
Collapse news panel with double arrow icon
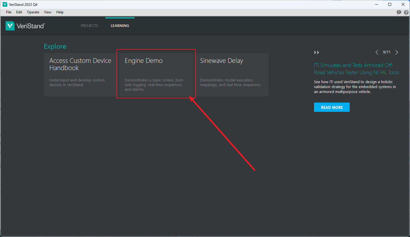[x=316, y=52]
